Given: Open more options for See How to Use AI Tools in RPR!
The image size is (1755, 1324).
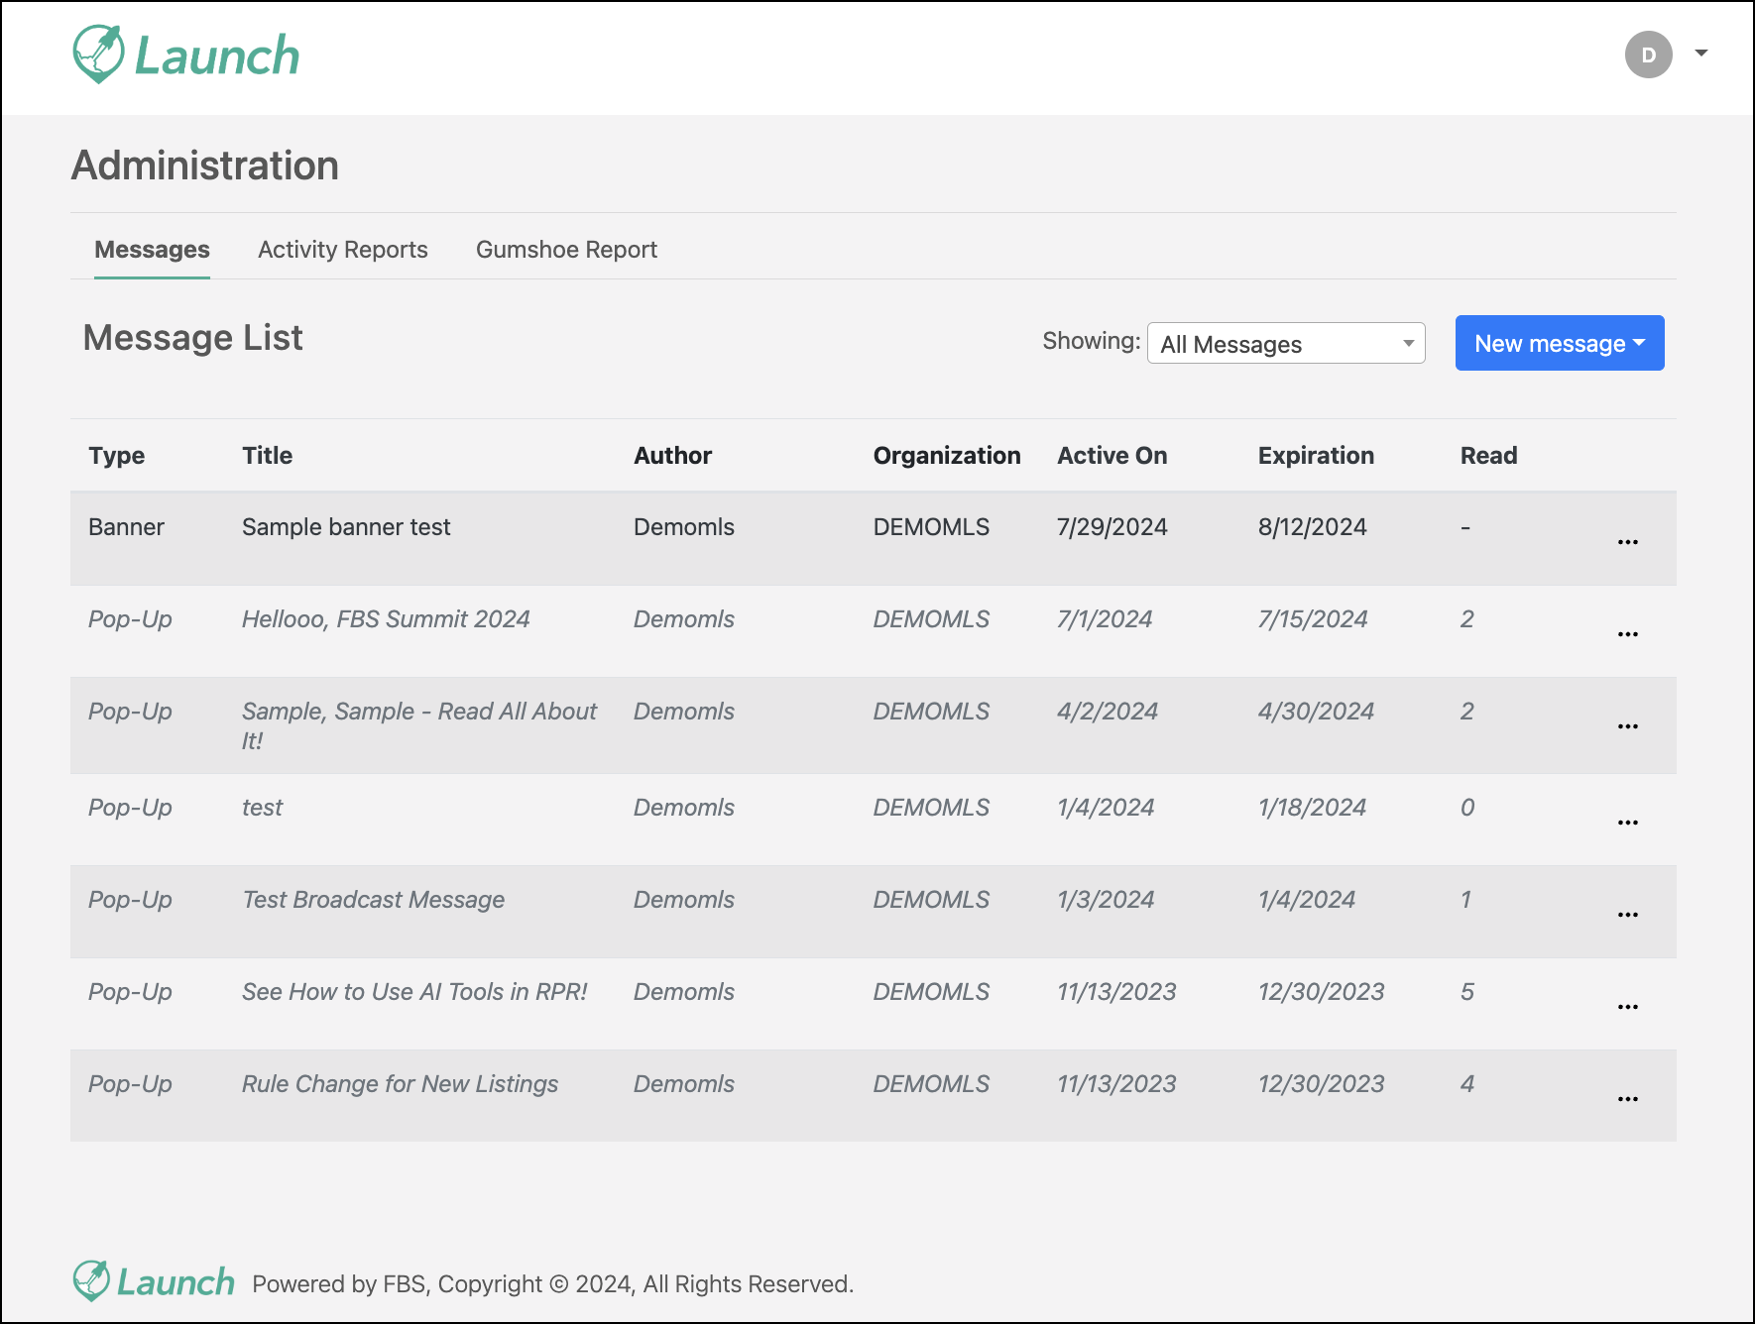Looking at the screenshot, I should pyautogui.click(x=1627, y=1007).
